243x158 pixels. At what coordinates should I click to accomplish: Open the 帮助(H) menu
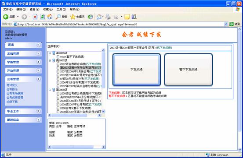pyautogui.click(x=75, y=10)
